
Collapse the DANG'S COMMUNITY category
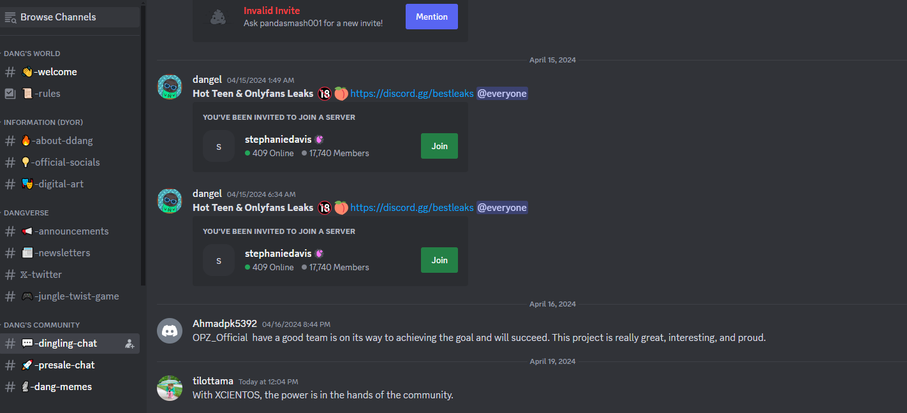tap(40, 325)
